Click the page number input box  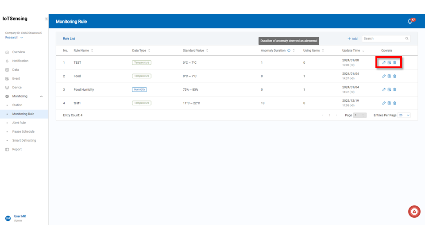tap(359, 115)
